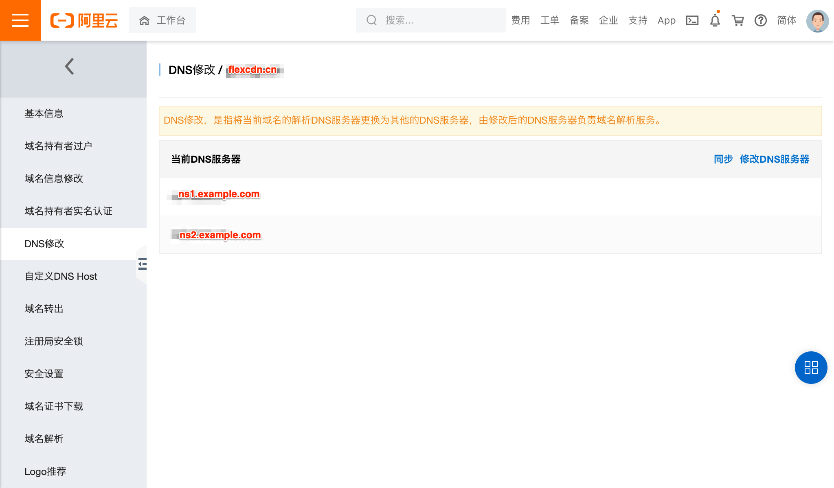The width and height of the screenshot is (834, 488).
Task: Open help via the question mark icon
Action: point(761,20)
